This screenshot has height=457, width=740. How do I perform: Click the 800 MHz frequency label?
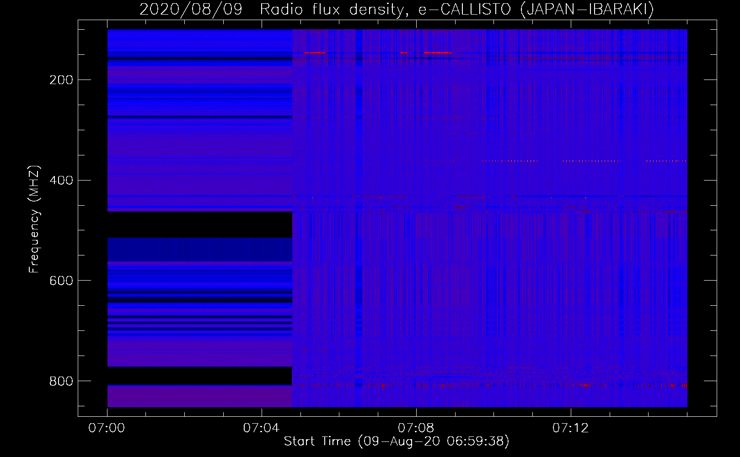click(x=61, y=381)
